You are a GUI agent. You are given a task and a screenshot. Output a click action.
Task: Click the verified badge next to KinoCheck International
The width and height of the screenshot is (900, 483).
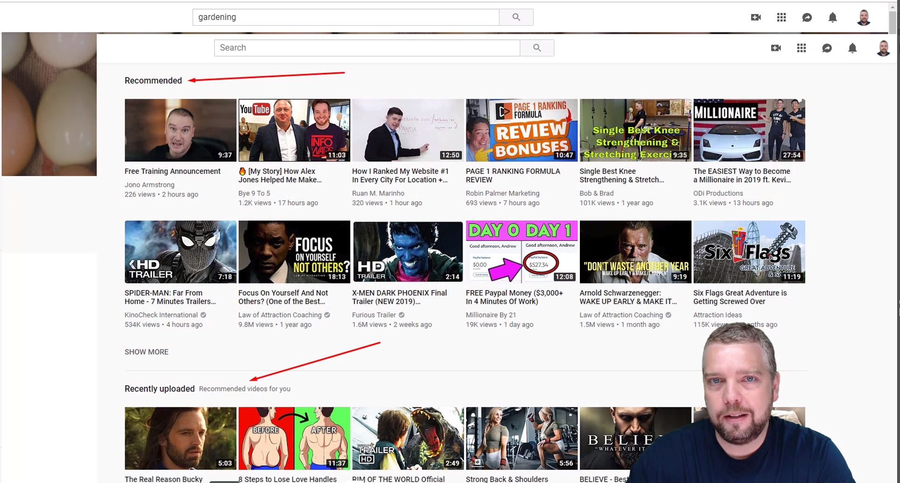click(203, 315)
